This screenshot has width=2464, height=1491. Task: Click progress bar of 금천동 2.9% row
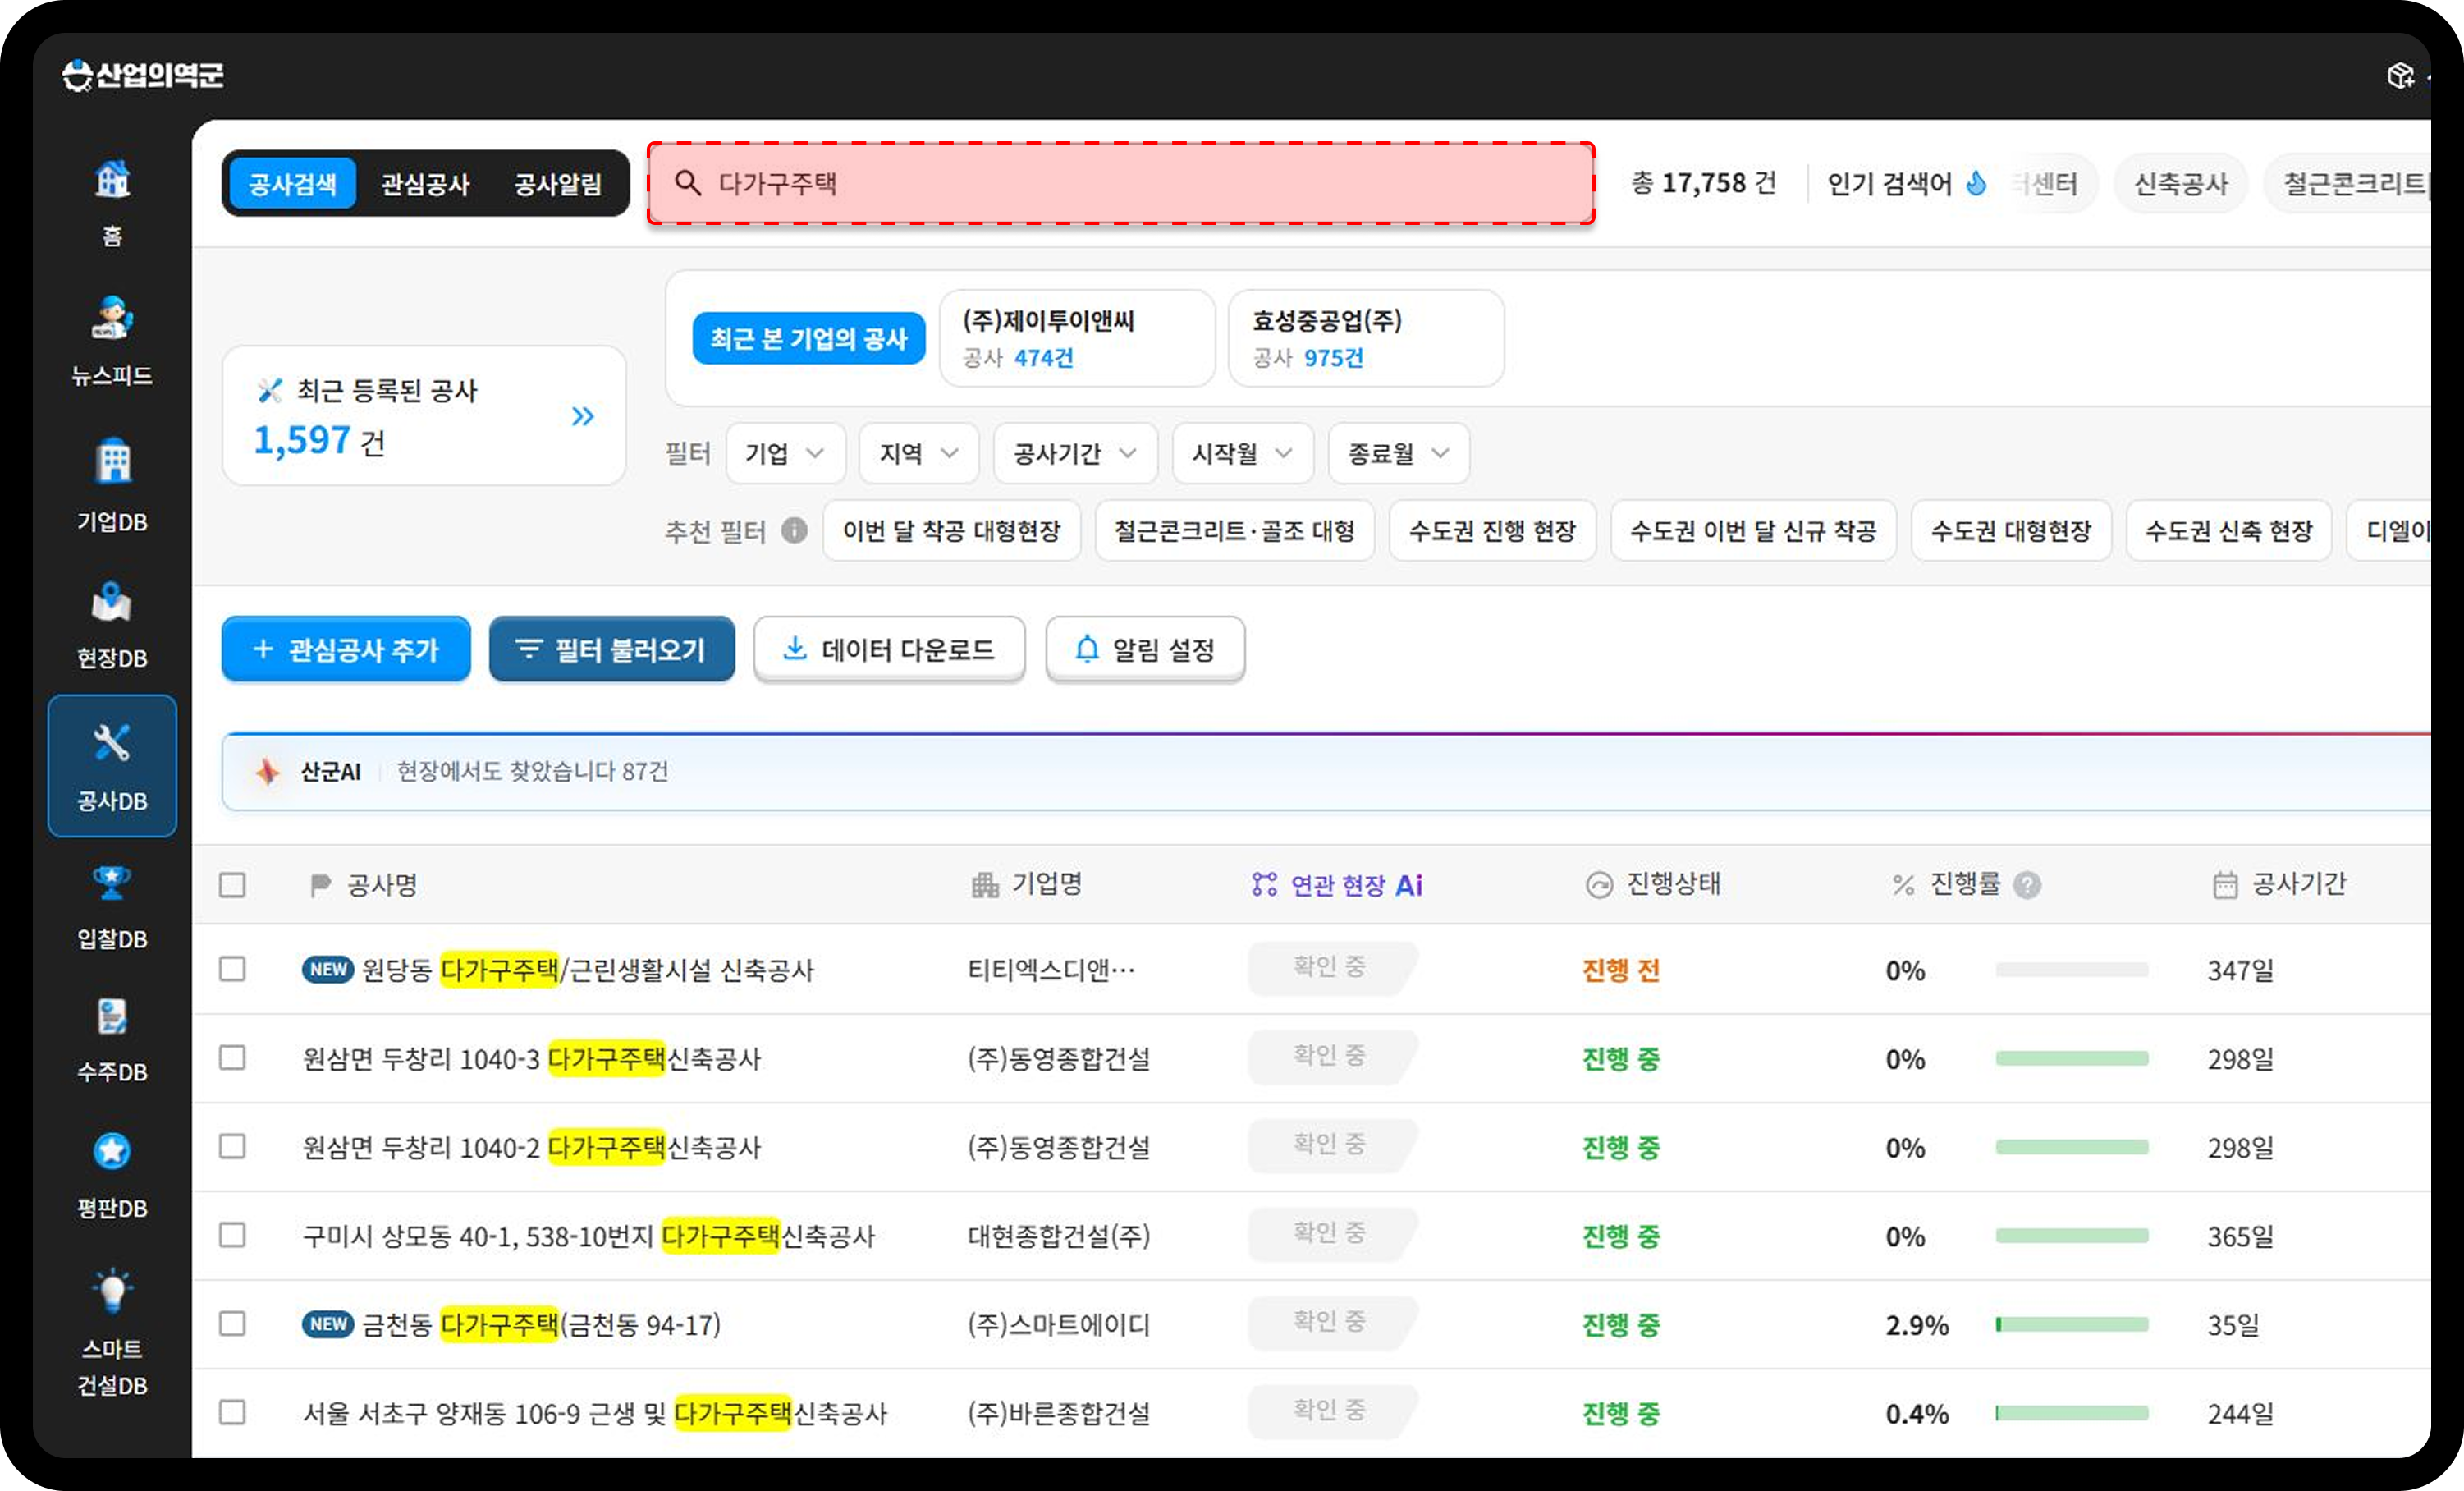pyautogui.click(x=2072, y=1325)
